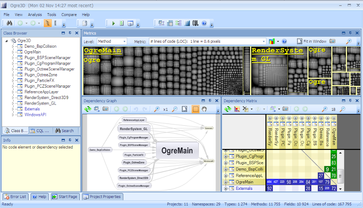Click the green class browser tree icon in toolbar

point(178,23)
